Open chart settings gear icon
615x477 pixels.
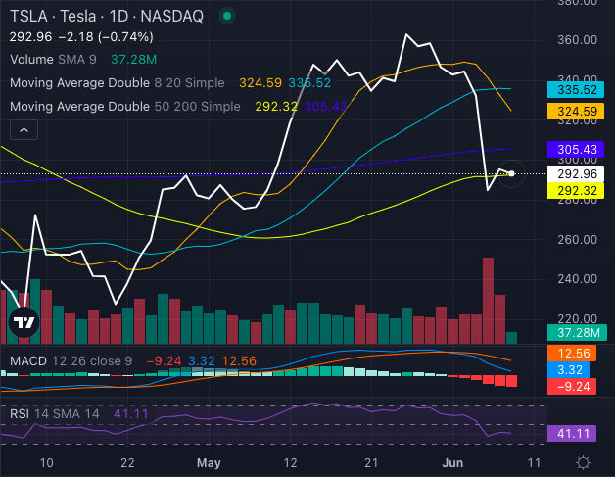583,463
